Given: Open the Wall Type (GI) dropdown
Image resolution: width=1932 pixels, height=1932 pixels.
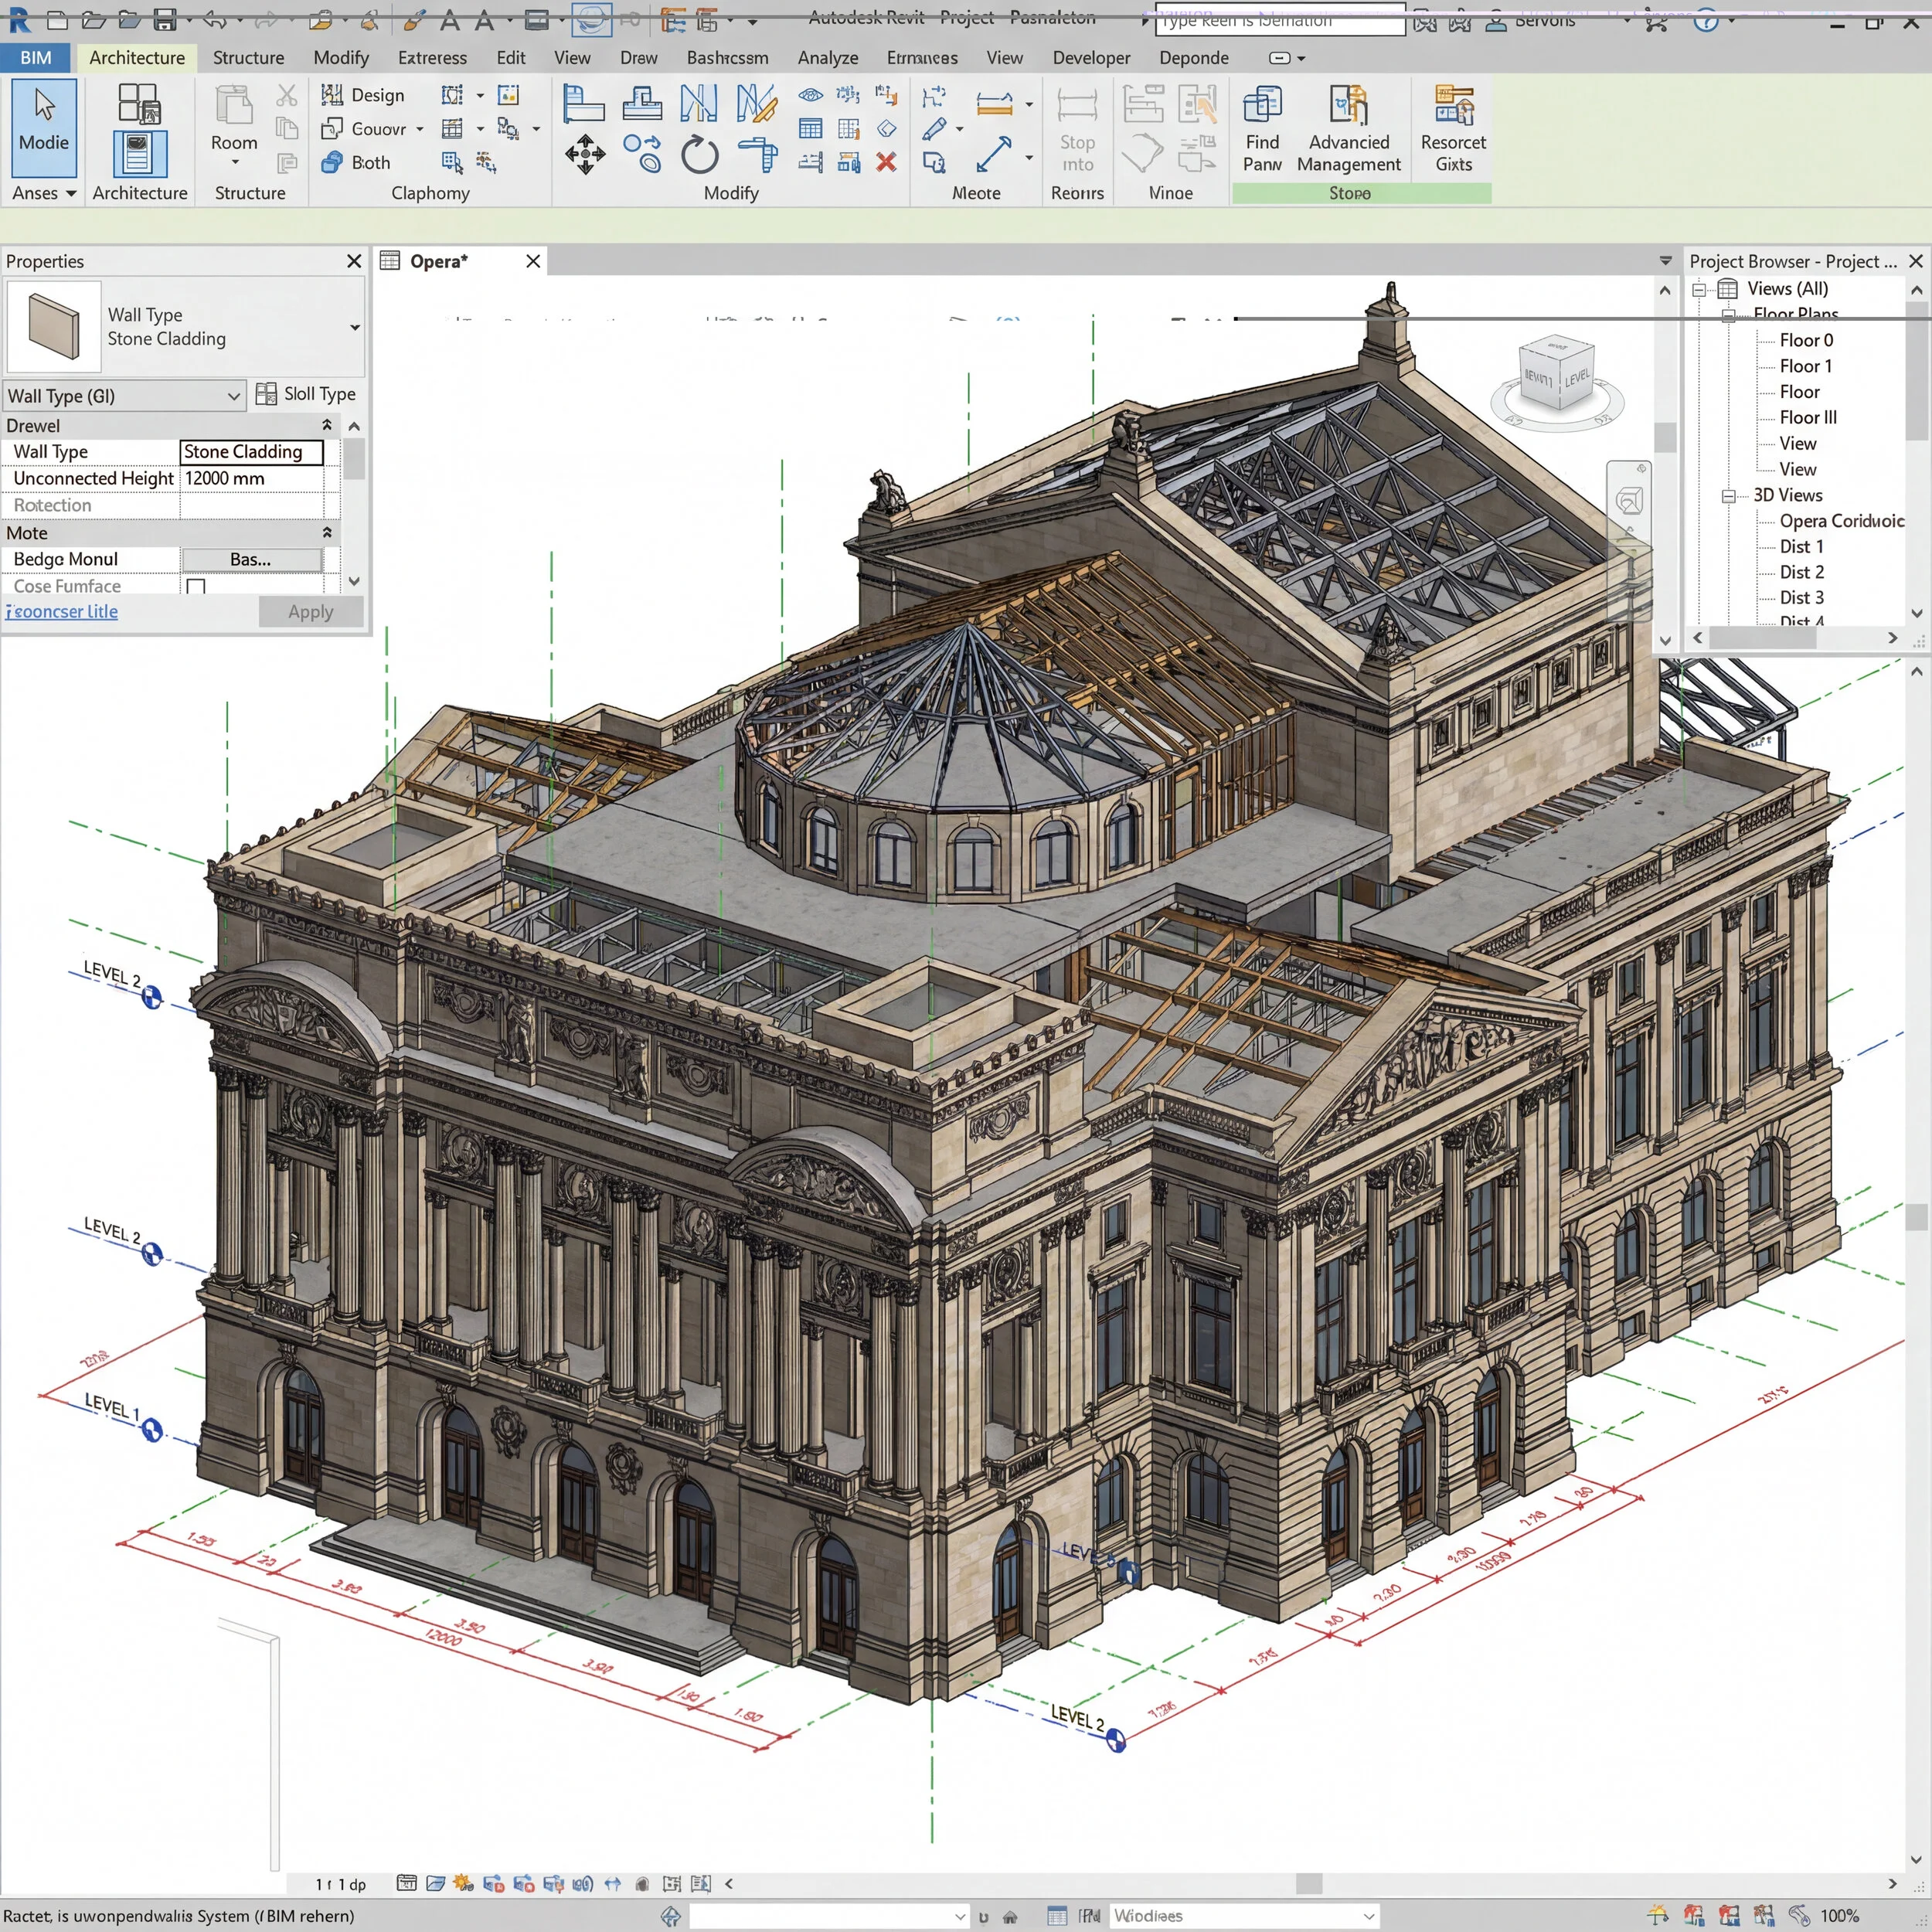Looking at the screenshot, I should (233, 397).
